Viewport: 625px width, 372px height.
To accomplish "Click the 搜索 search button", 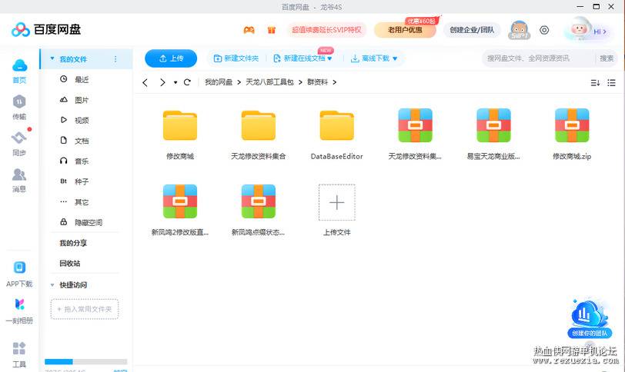I will (607, 58).
